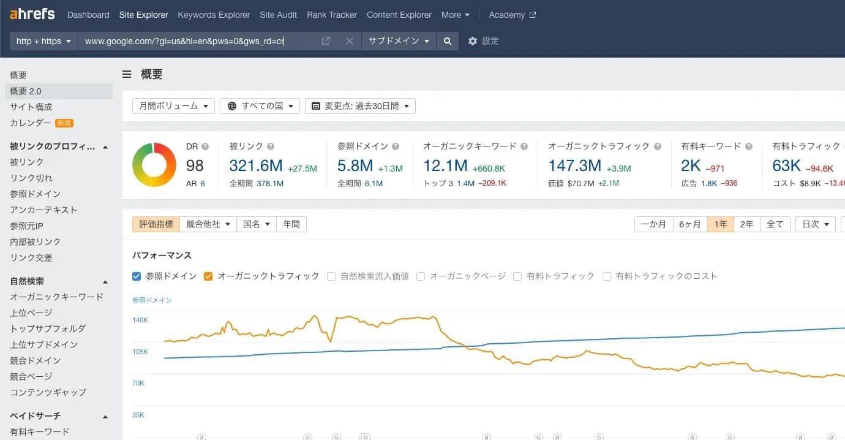The image size is (845, 440).
Task: Enable the 有料トラフィック checkbox
Action: pos(517,276)
